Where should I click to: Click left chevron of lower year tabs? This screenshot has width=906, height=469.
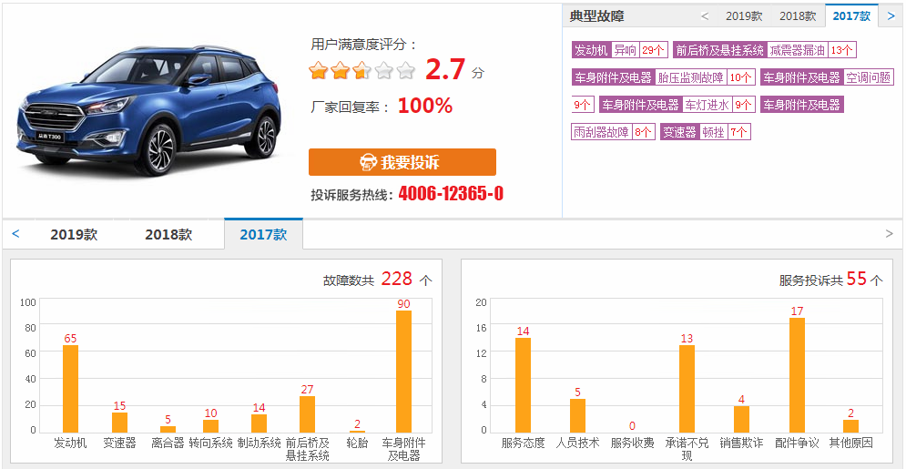15,234
